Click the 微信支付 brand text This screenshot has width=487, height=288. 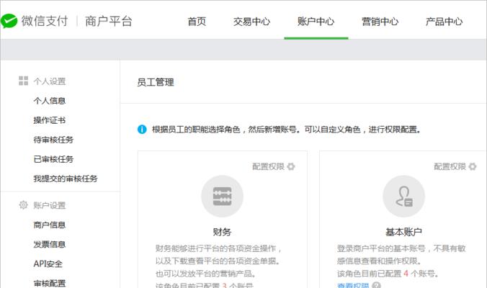(45, 21)
